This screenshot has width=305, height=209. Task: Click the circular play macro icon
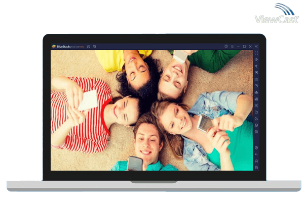pyautogui.click(x=256, y=86)
